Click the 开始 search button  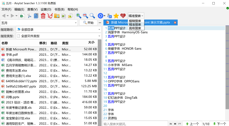pos(88,23)
